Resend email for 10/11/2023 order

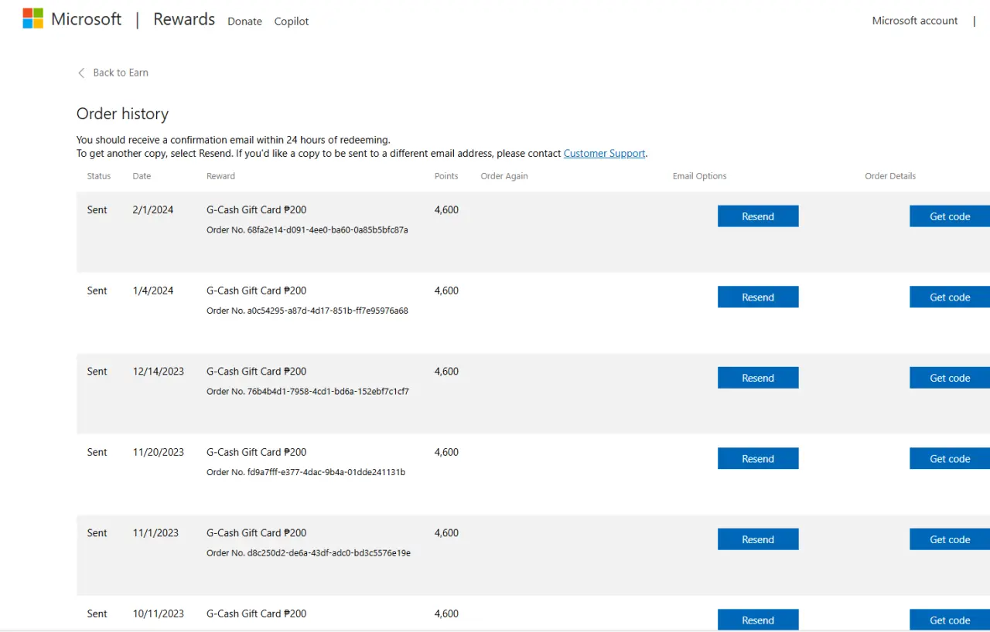758,620
